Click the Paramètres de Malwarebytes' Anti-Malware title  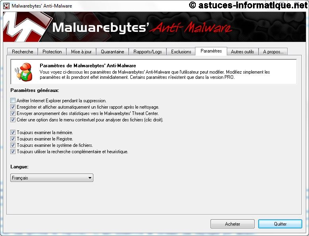point(88,66)
